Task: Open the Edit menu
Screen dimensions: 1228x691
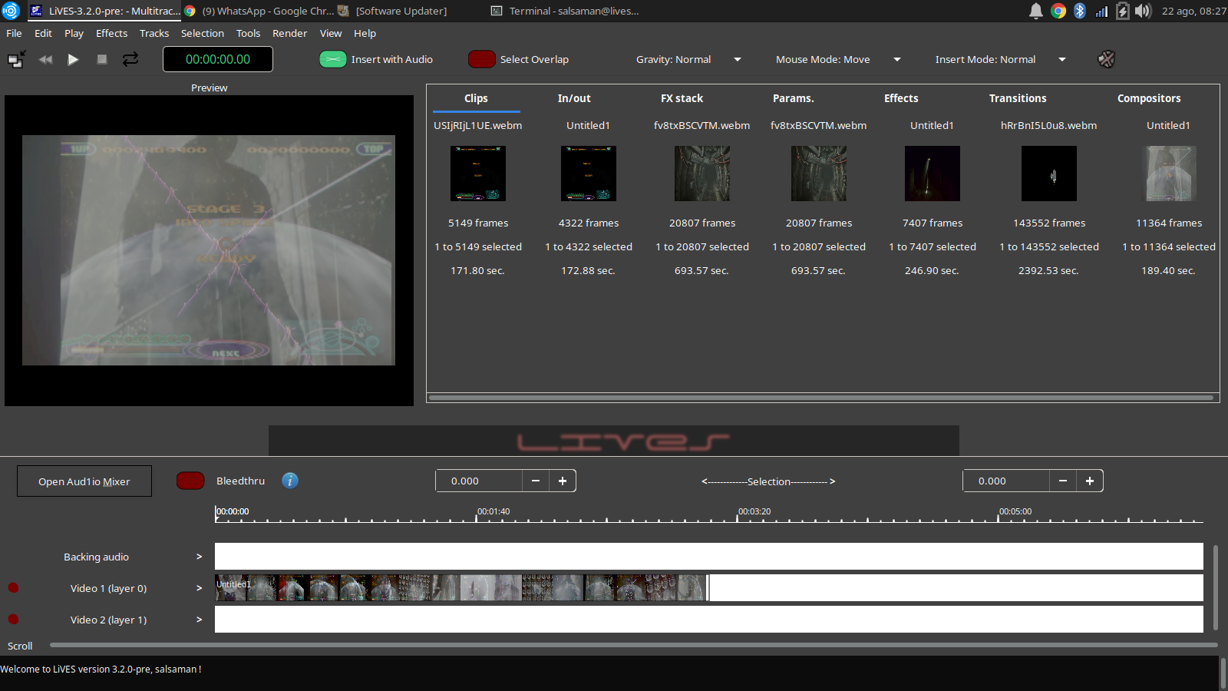Action: pos(43,33)
